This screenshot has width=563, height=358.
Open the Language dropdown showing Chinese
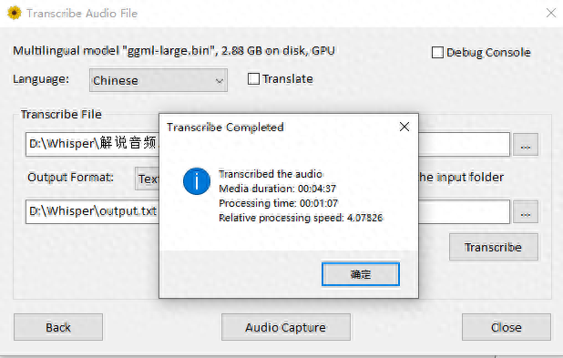[x=159, y=80]
